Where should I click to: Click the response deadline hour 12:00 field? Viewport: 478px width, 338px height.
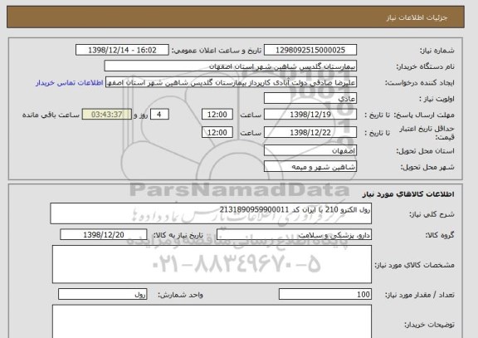point(217,115)
